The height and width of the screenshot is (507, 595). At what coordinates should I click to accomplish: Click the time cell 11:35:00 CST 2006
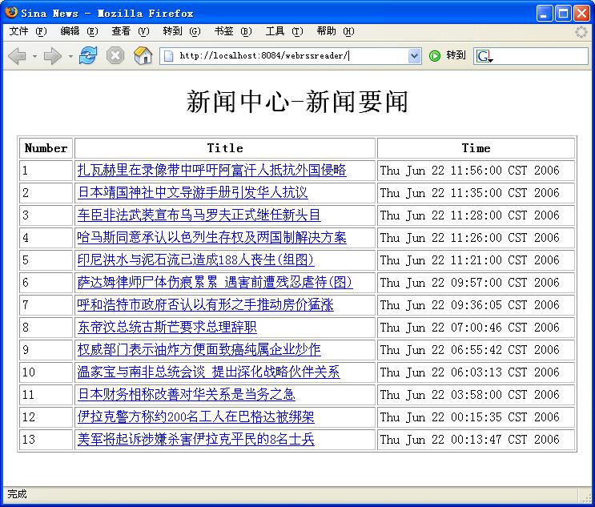[x=476, y=193]
